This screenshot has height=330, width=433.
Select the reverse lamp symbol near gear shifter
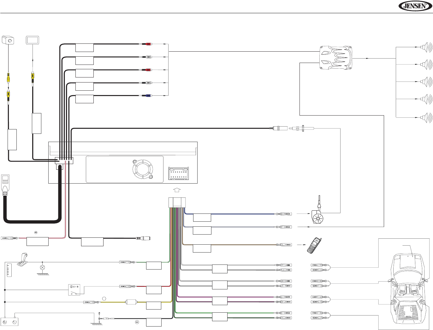(x=42, y=267)
